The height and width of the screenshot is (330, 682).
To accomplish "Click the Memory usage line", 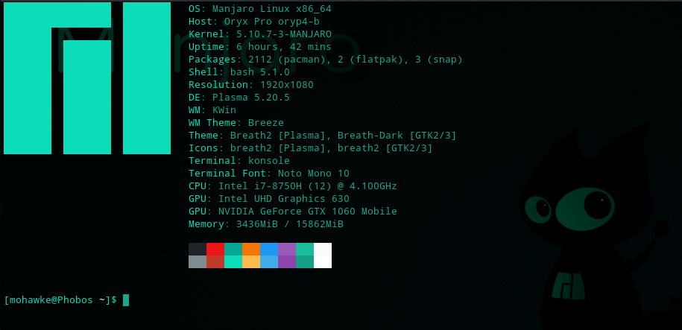I will (265, 224).
